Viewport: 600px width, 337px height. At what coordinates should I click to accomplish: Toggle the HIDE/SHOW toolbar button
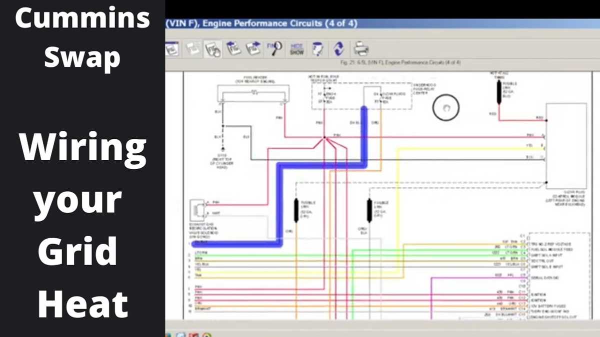click(x=296, y=48)
